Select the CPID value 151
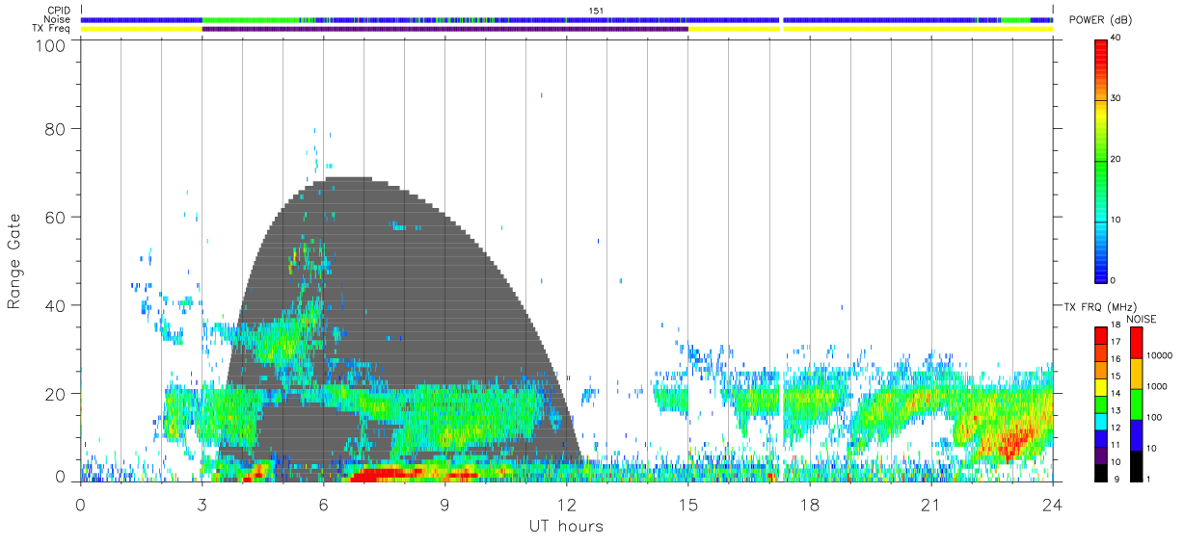The height and width of the screenshot is (546, 1184). click(596, 11)
